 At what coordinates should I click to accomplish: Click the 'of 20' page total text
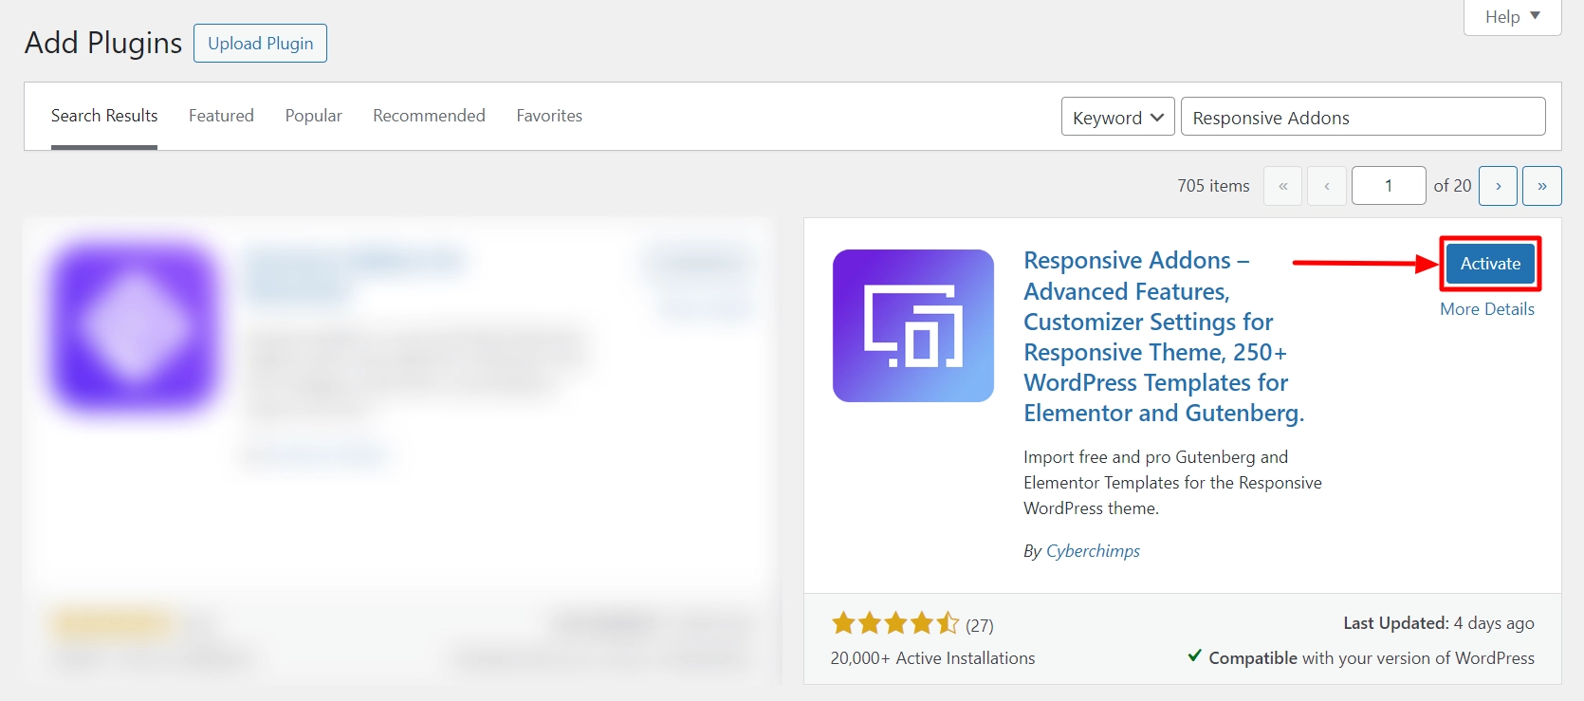click(x=1452, y=186)
